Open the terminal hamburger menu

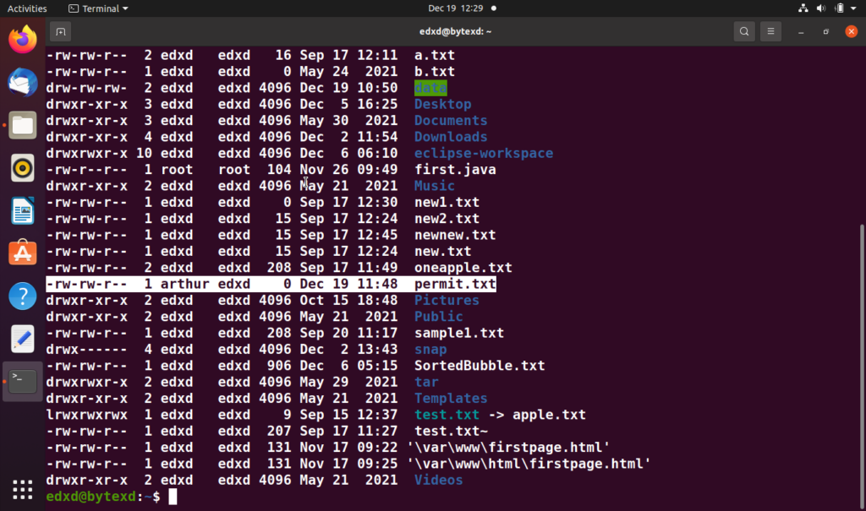pyautogui.click(x=770, y=30)
